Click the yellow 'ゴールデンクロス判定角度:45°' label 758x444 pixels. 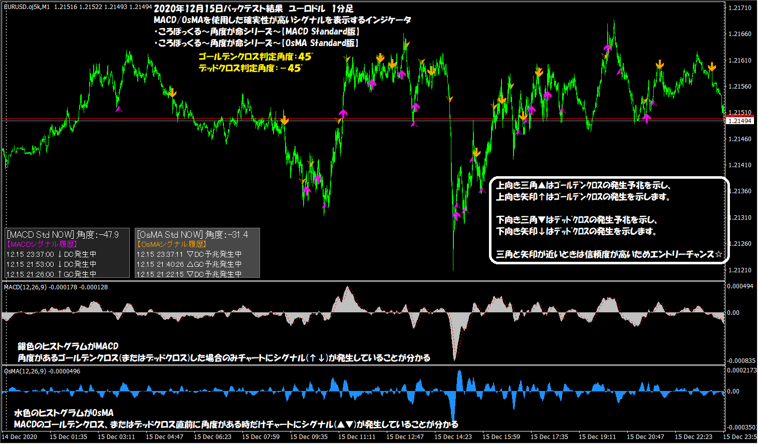[256, 57]
